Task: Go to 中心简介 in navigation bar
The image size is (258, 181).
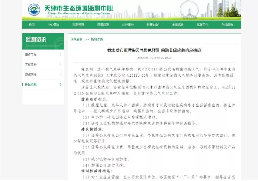Action: [x=53, y=24]
